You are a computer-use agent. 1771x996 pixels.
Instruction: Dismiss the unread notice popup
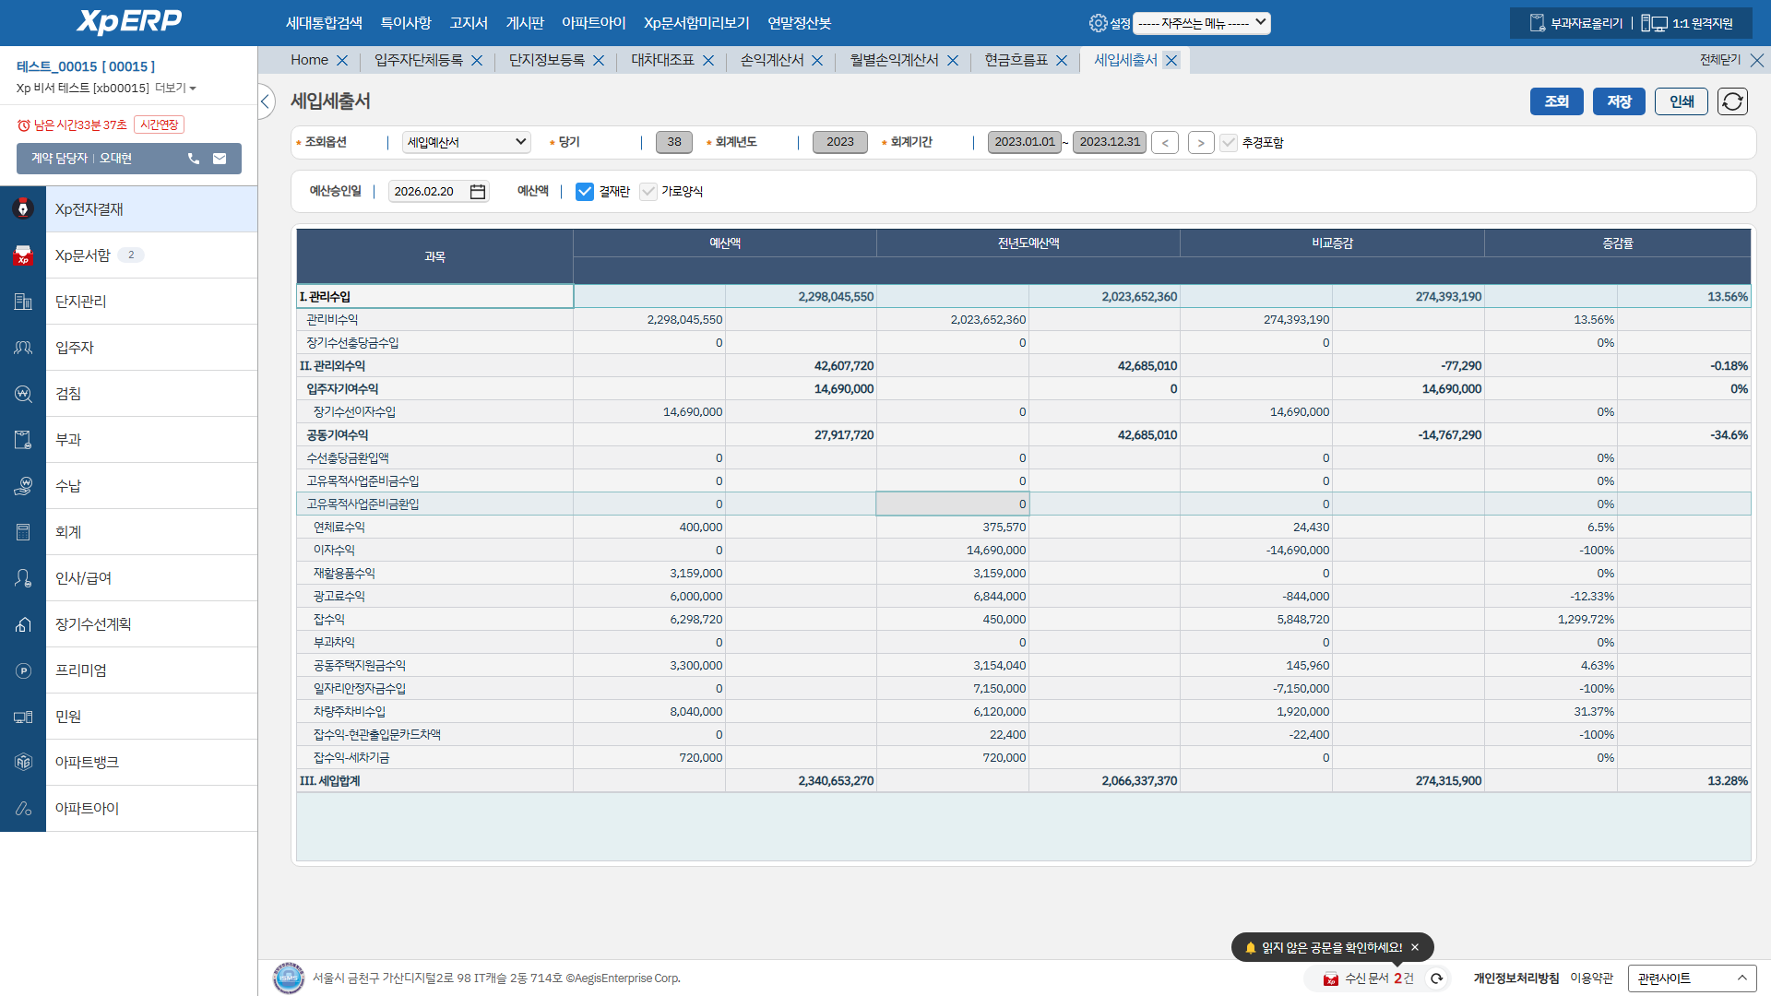click(1415, 947)
